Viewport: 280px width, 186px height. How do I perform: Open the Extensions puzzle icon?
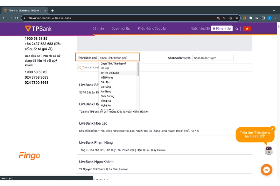[x=251, y=18]
